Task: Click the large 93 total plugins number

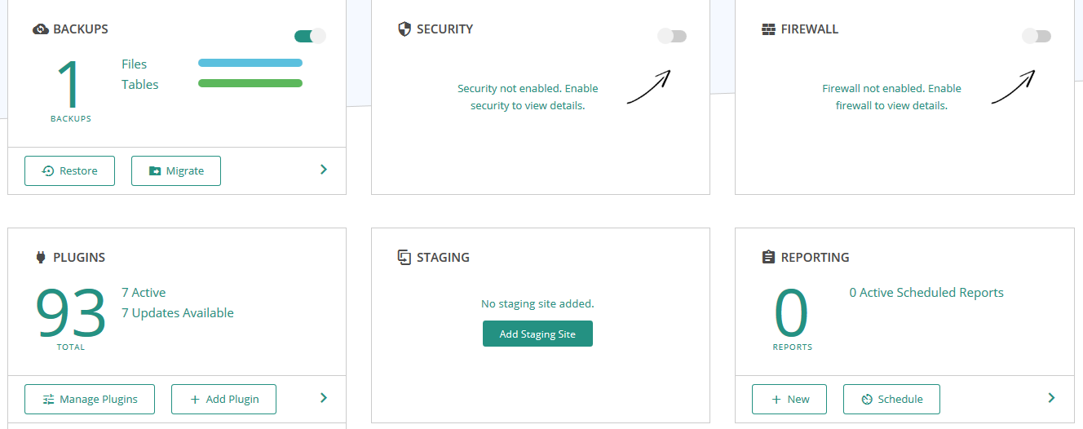Action: (x=71, y=313)
